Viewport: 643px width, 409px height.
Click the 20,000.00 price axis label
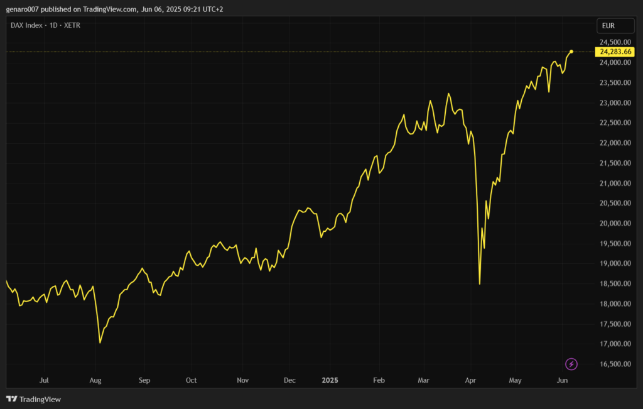pos(615,224)
